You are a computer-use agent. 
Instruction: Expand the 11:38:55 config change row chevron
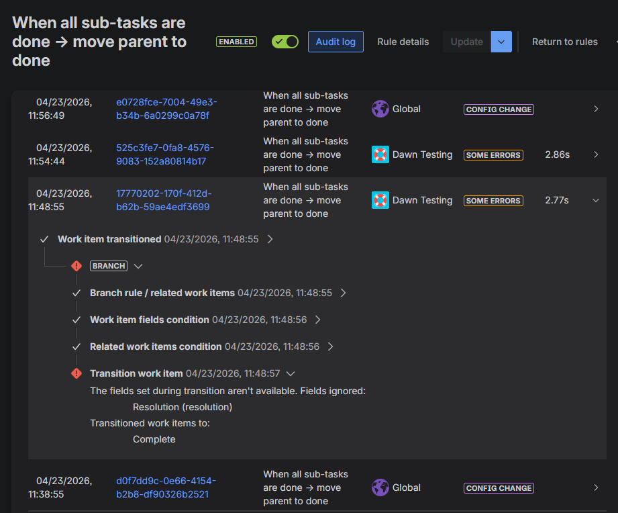tap(596, 487)
